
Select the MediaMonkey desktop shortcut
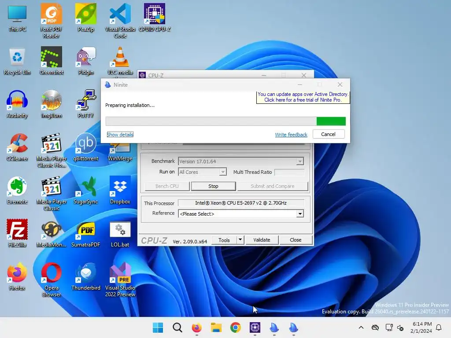(x=51, y=233)
